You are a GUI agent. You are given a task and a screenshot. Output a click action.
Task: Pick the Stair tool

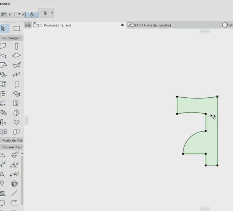pyautogui.click(x=3, y=75)
